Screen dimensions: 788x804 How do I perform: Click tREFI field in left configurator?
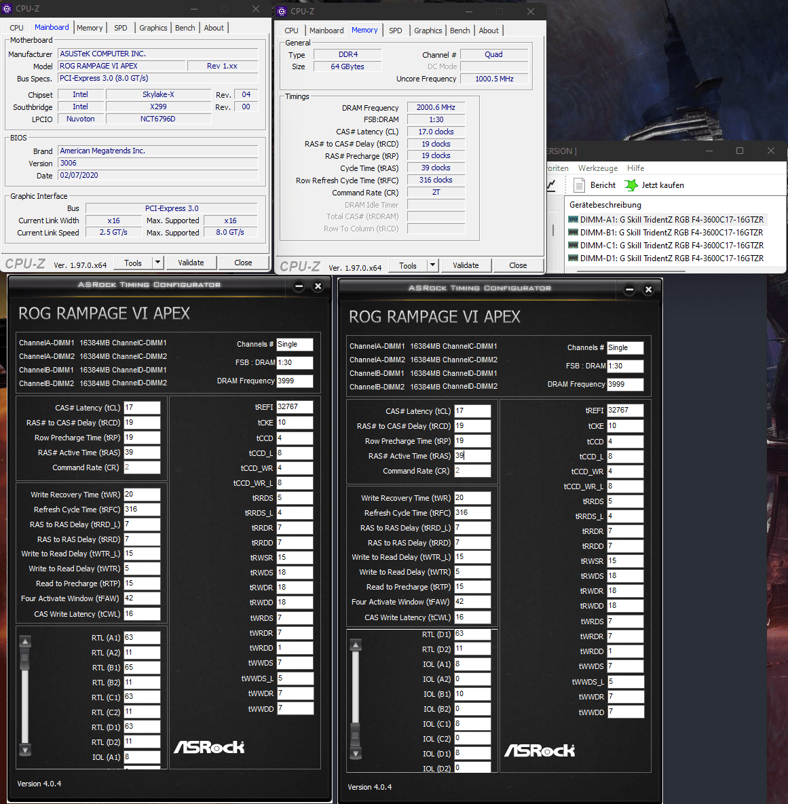pyautogui.click(x=295, y=406)
